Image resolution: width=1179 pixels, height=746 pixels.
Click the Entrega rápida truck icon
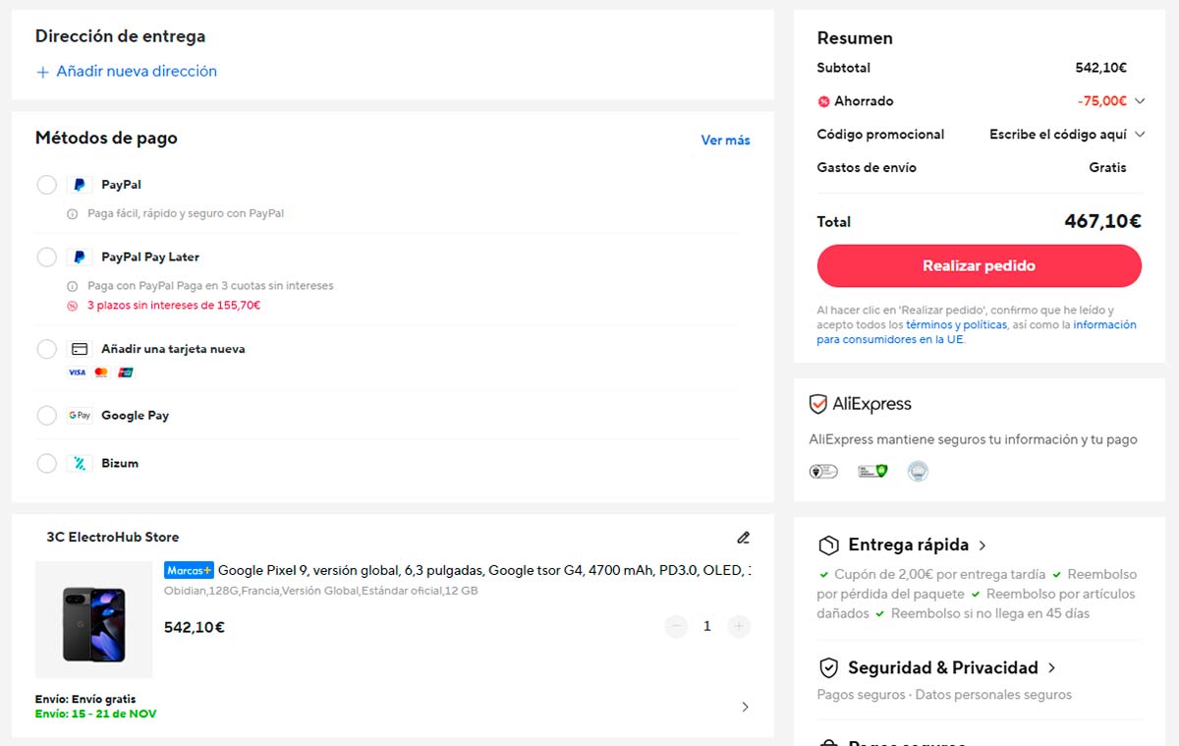826,545
